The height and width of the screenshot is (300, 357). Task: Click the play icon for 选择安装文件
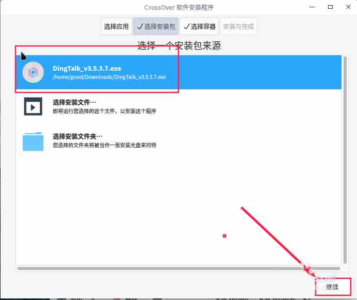[33, 106]
